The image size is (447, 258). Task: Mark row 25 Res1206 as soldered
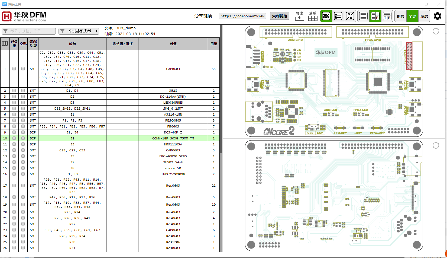(x=14, y=242)
